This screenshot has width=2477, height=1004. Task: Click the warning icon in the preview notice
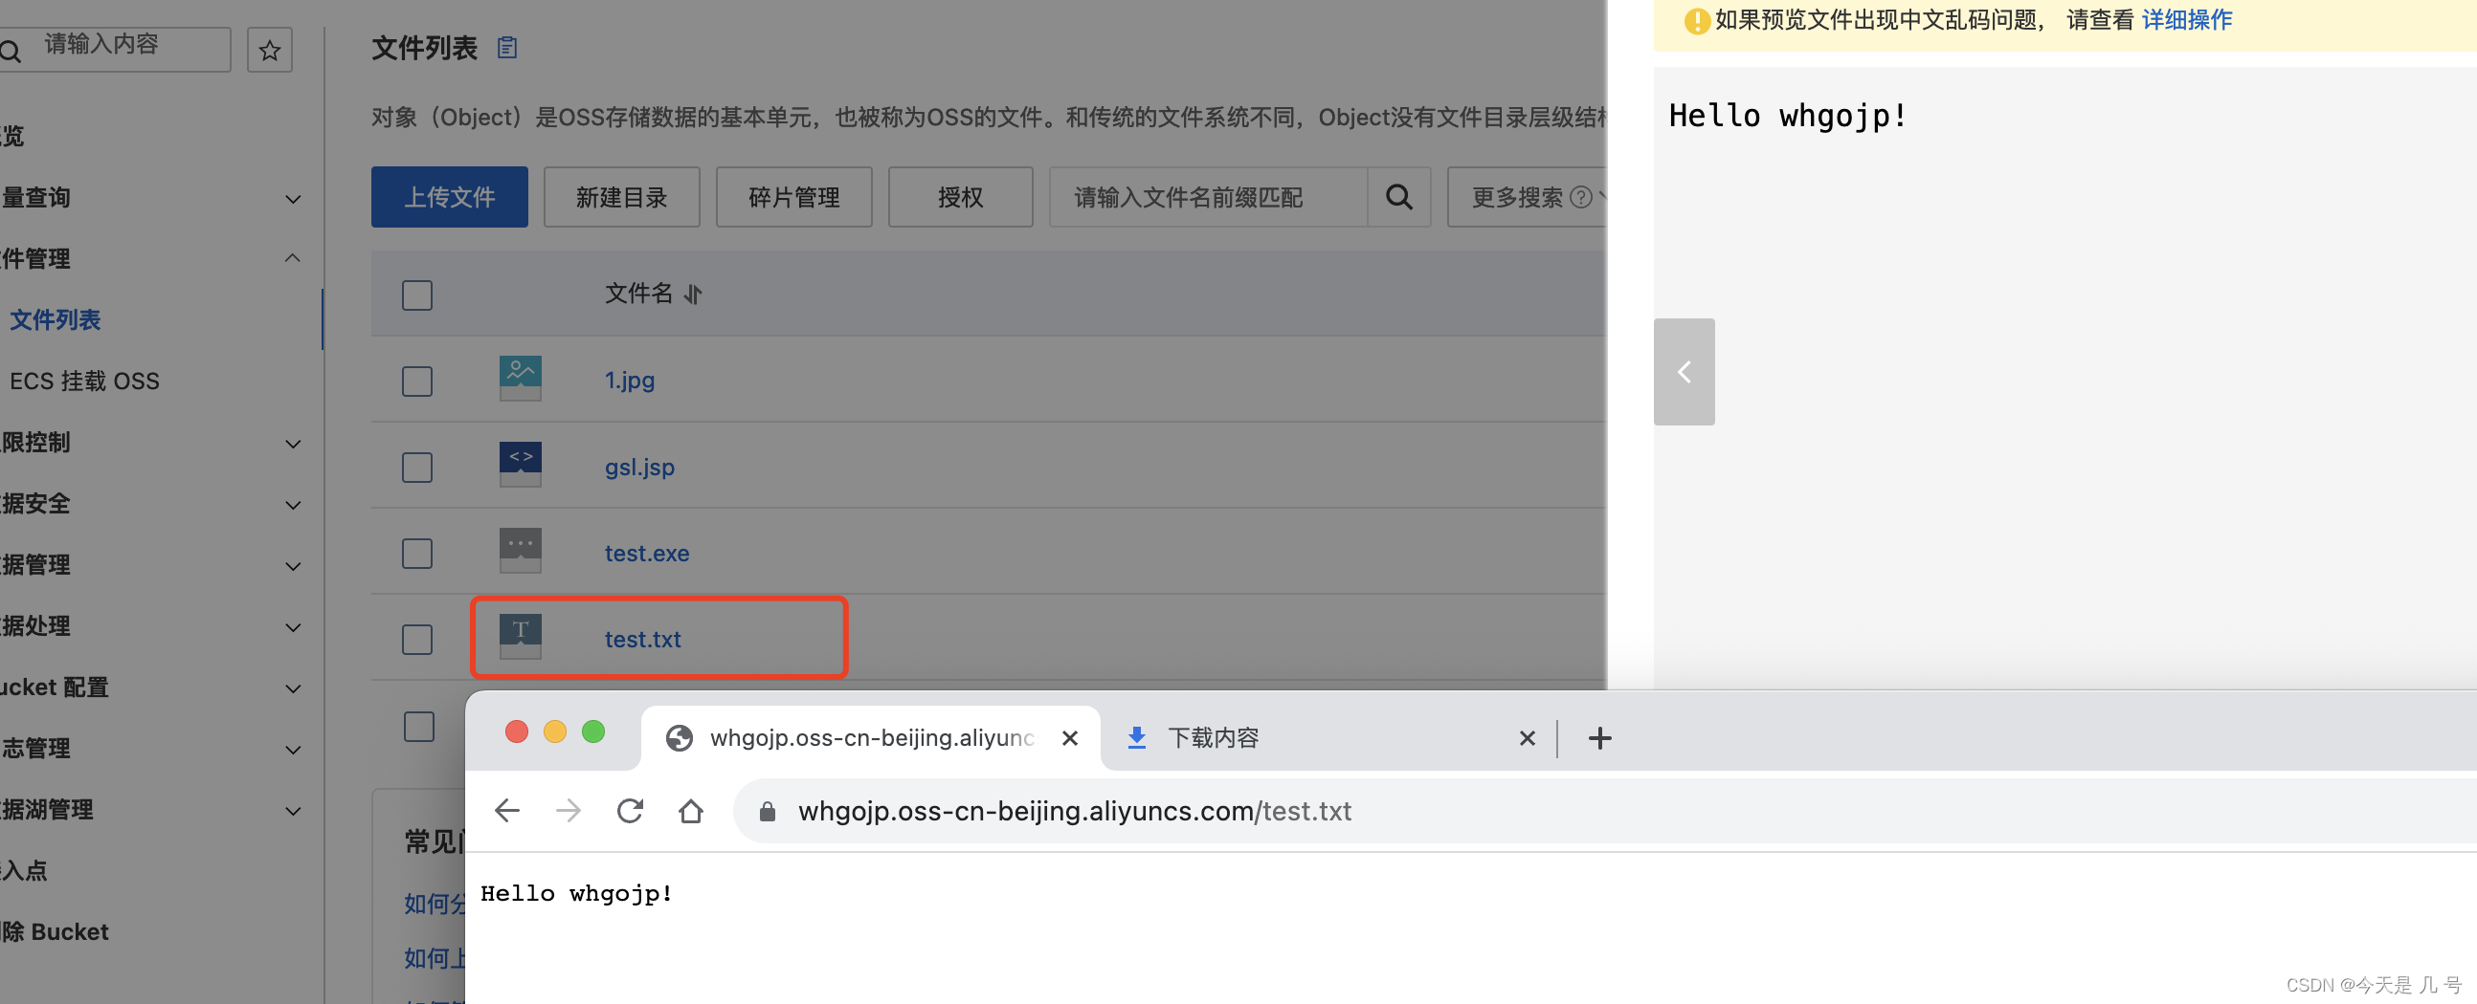point(1697,20)
